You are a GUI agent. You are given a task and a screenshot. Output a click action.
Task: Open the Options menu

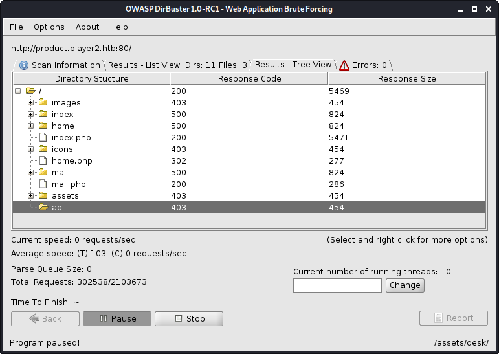tap(49, 27)
